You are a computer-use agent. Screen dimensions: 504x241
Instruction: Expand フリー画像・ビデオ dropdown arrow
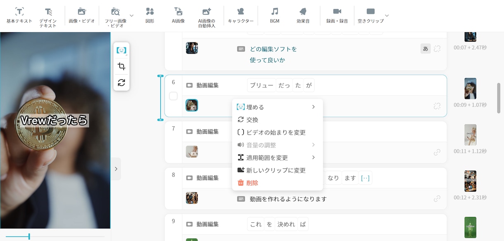(x=131, y=15)
